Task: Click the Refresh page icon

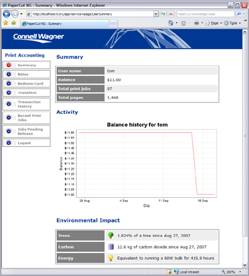Action: (x=163, y=14)
